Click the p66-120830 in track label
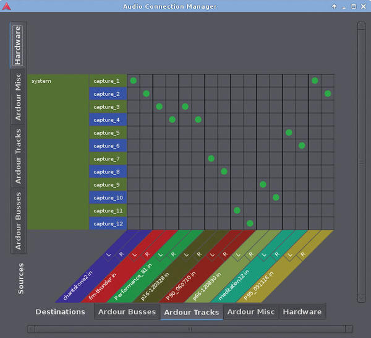Image resolution: width=371 pixels, height=338 pixels. 207,287
